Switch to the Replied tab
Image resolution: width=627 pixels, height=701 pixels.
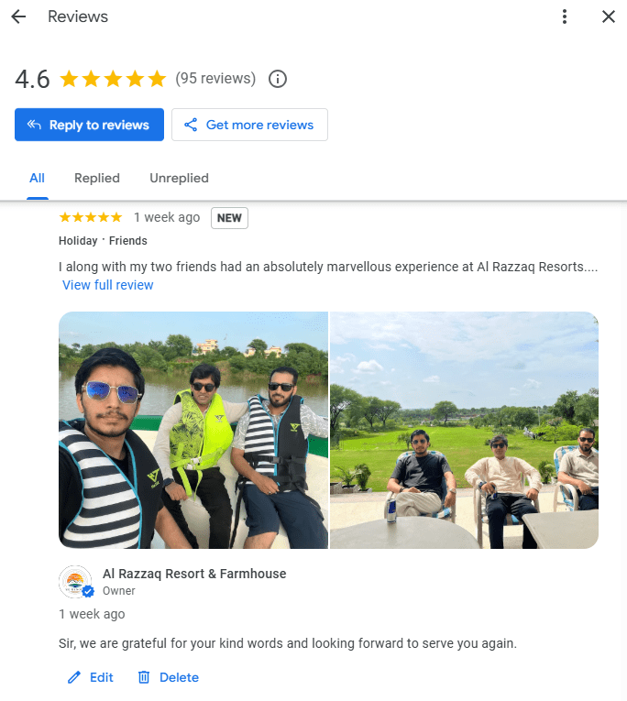[97, 178]
